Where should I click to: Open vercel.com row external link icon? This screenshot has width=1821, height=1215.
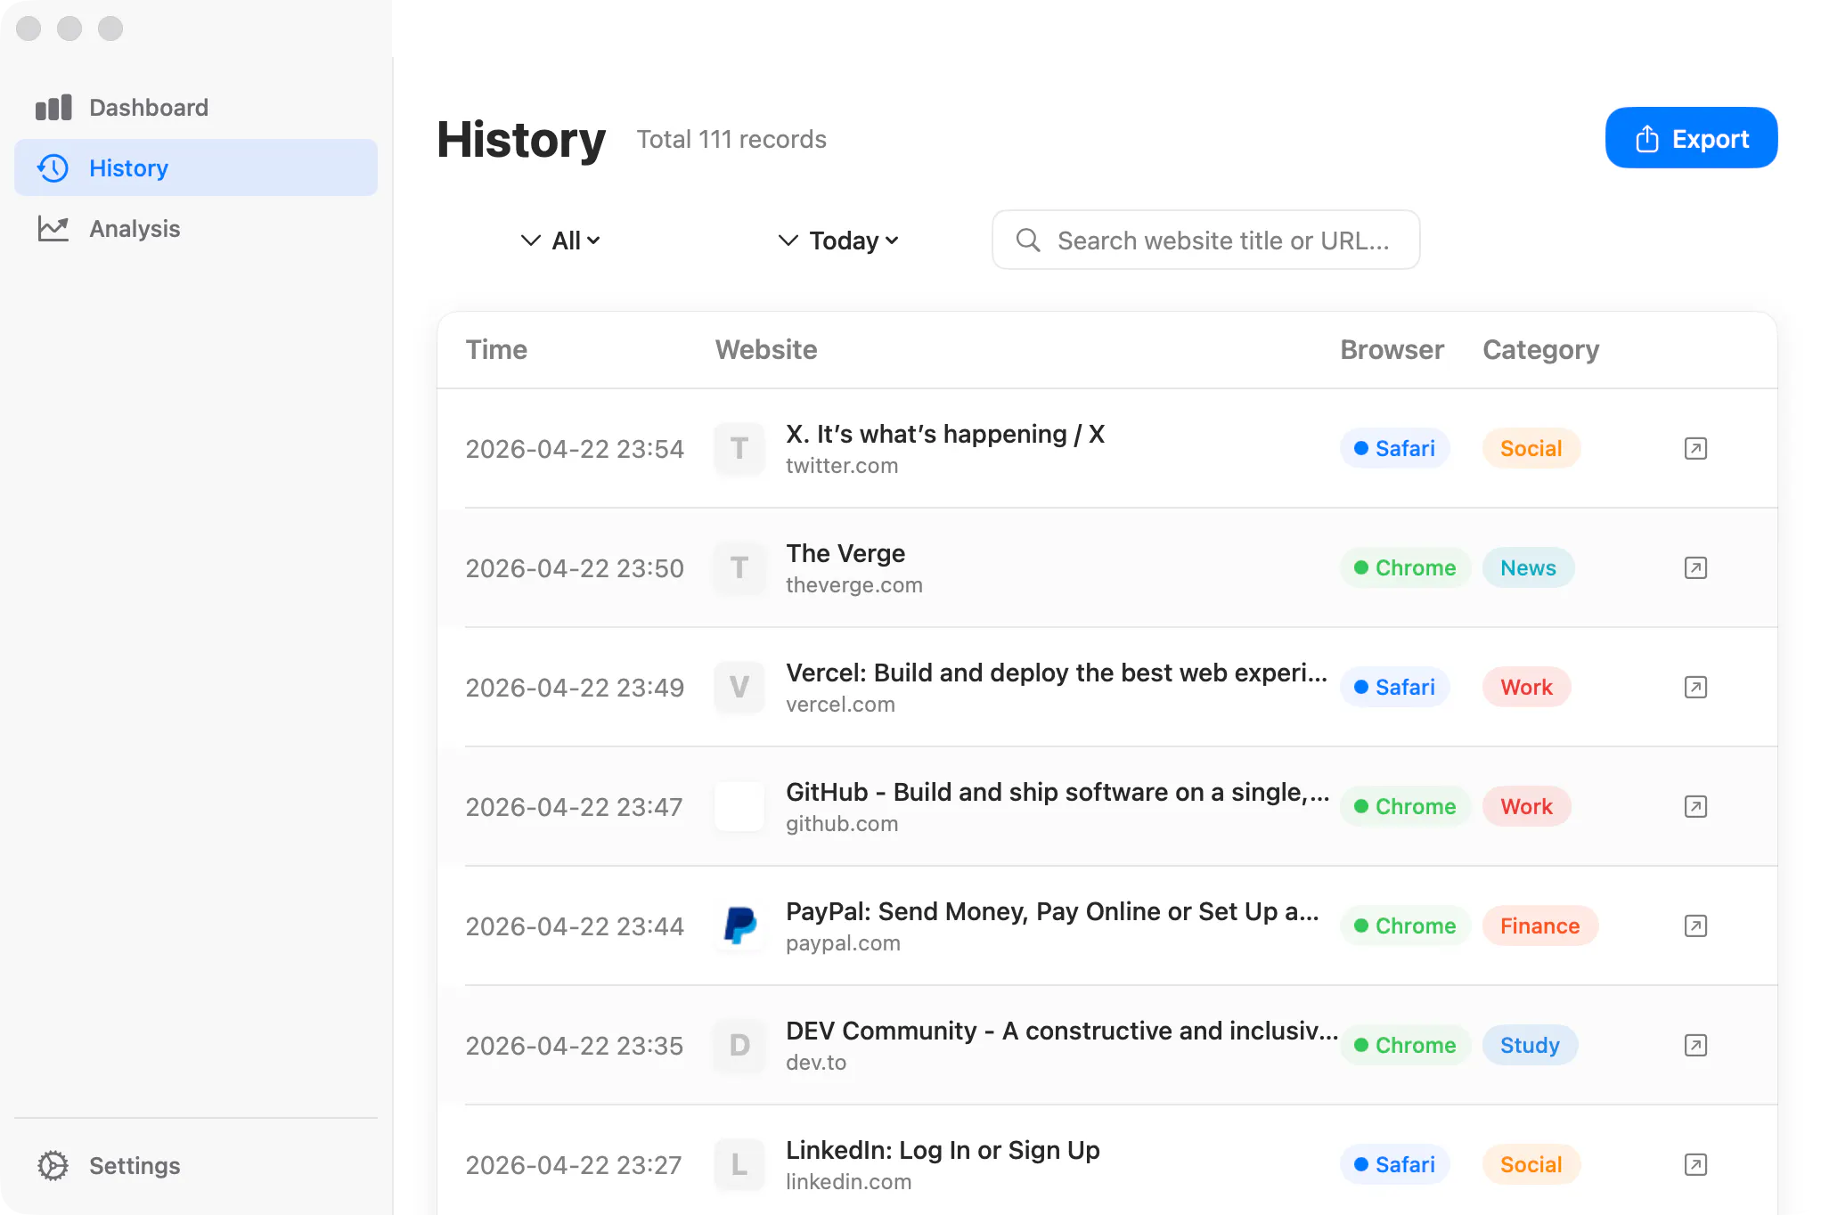tap(1695, 688)
